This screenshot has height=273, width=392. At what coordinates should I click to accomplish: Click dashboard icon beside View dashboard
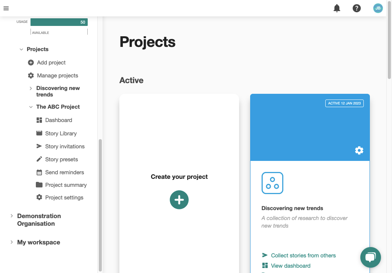pos(265,265)
